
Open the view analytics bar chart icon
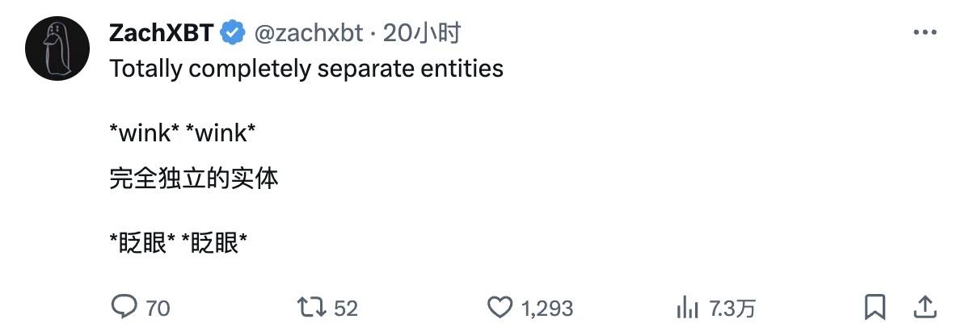pyautogui.click(x=687, y=307)
